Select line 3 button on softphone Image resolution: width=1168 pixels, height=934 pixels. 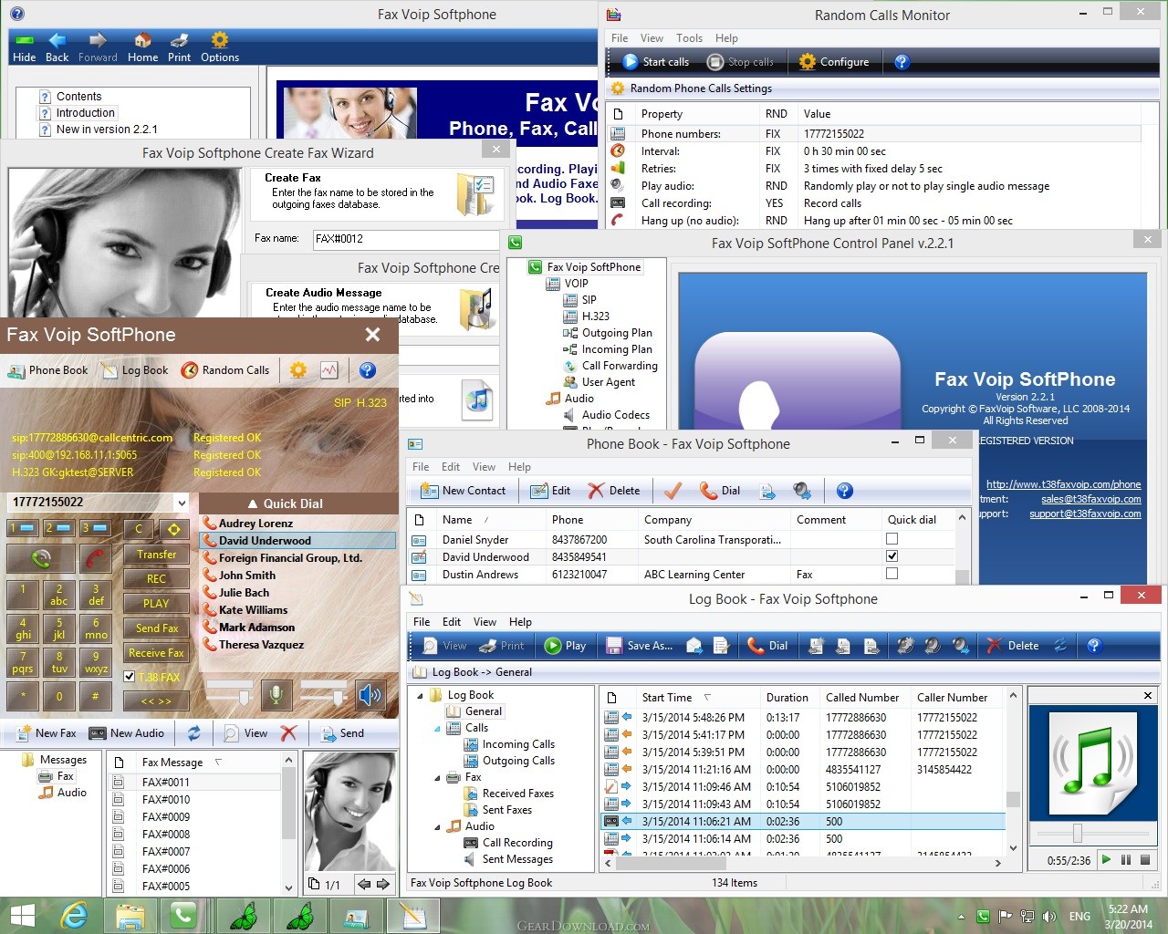click(x=95, y=528)
